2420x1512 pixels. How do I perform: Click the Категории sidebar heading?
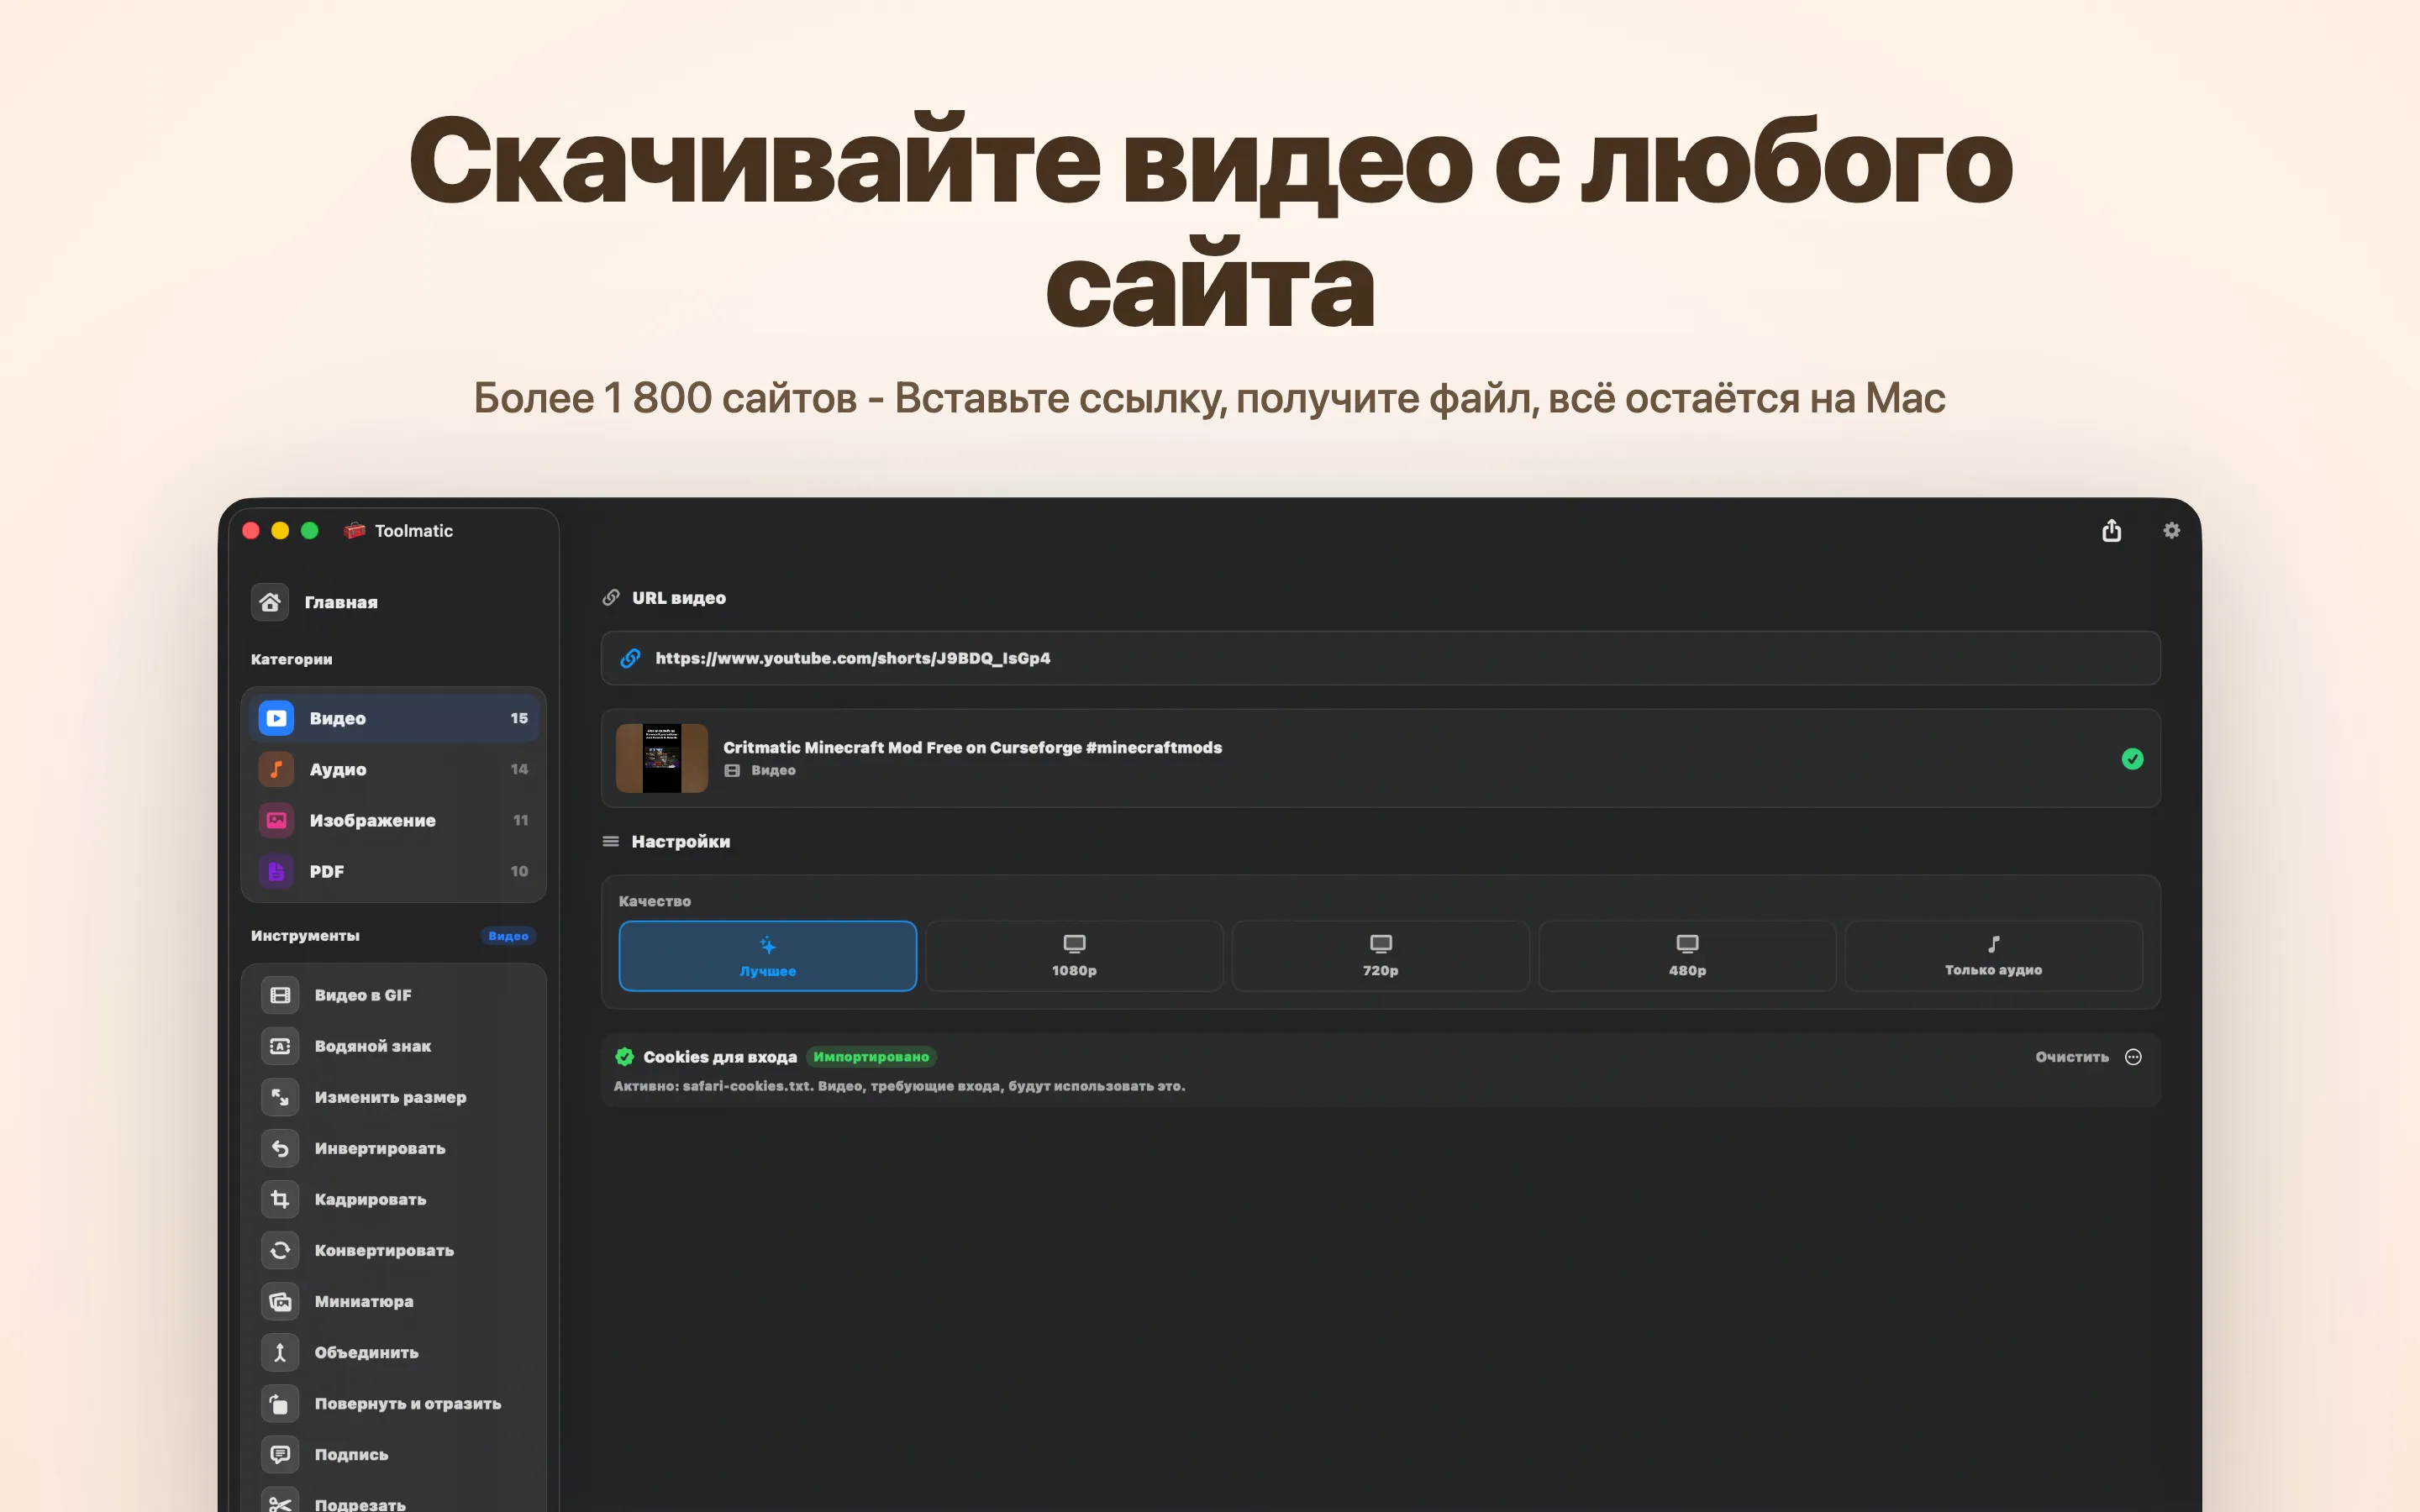pyautogui.click(x=291, y=659)
